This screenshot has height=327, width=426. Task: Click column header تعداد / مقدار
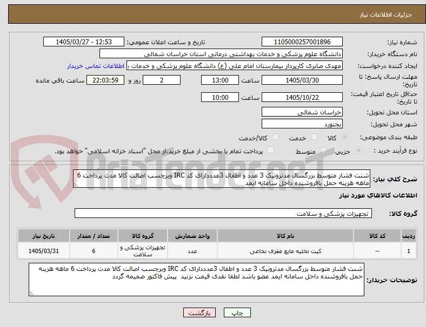coord(94,236)
